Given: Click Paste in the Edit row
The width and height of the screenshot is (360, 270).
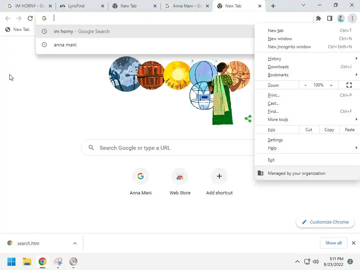Looking at the screenshot, I should click(x=350, y=130).
